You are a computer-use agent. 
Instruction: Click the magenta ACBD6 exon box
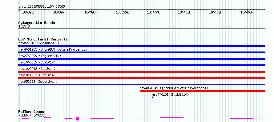tap(78, 119)
